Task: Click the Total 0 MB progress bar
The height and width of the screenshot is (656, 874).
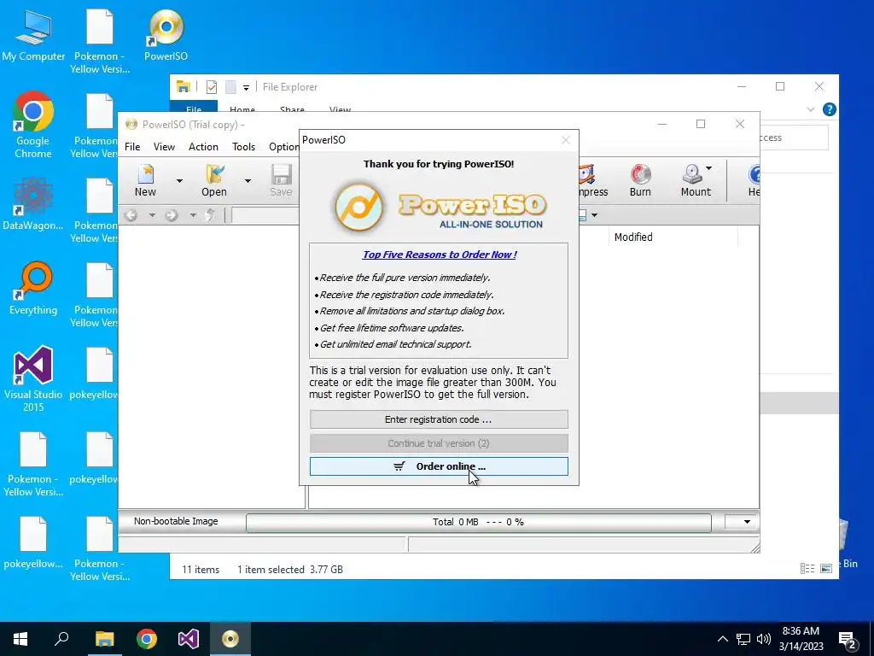Action: 478,523
